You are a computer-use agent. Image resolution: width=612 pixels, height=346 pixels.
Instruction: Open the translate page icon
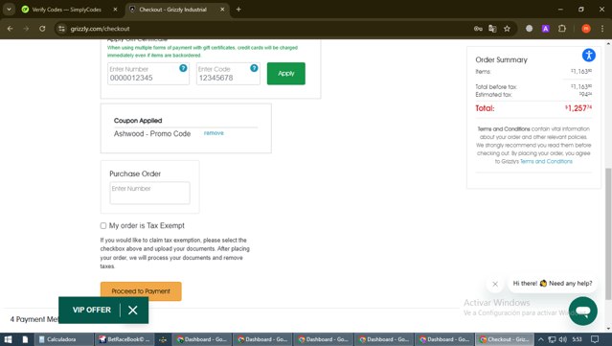[x=492, y=29]
